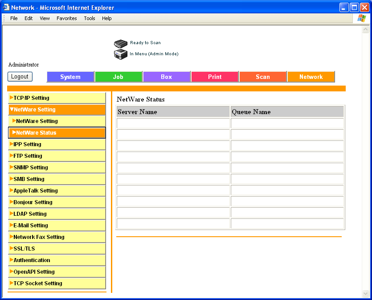
Task: Select NetWare Status sub-item
Action: [x=57, y=133]
